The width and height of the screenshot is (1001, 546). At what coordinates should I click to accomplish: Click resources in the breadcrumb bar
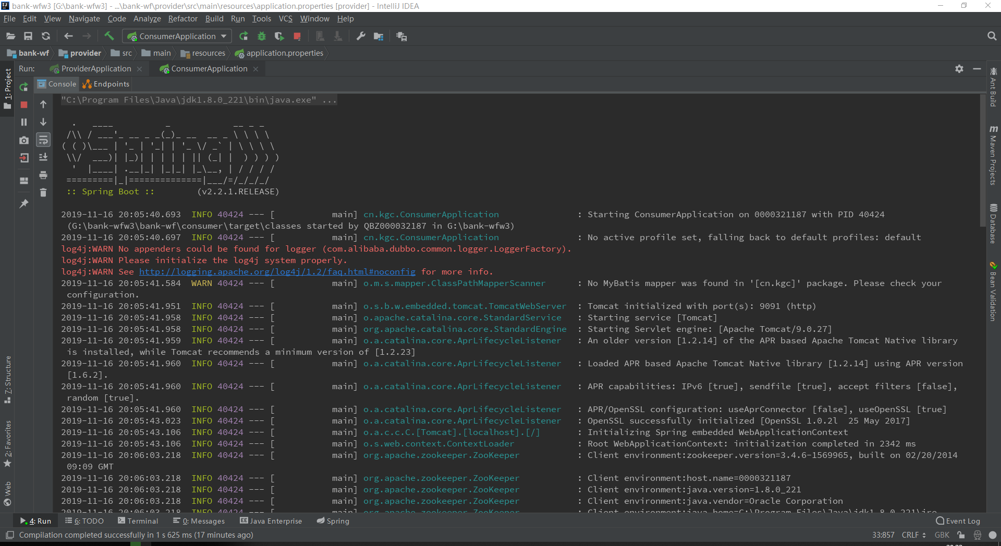point(203,53)
